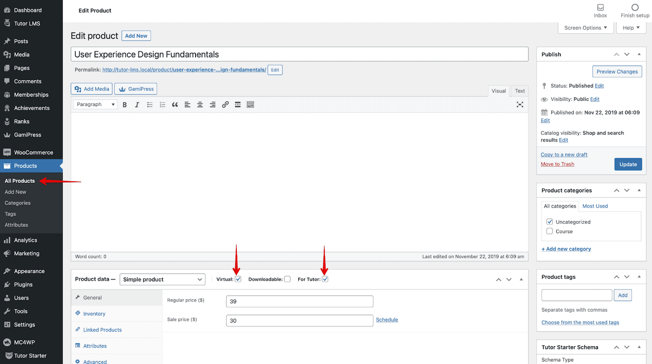This screenshot has height=364, width=652.
Task: Click the Update button
Action: pos(628,164)
